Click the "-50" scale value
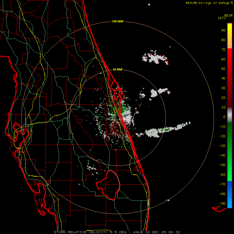 (x=222, y=165)
